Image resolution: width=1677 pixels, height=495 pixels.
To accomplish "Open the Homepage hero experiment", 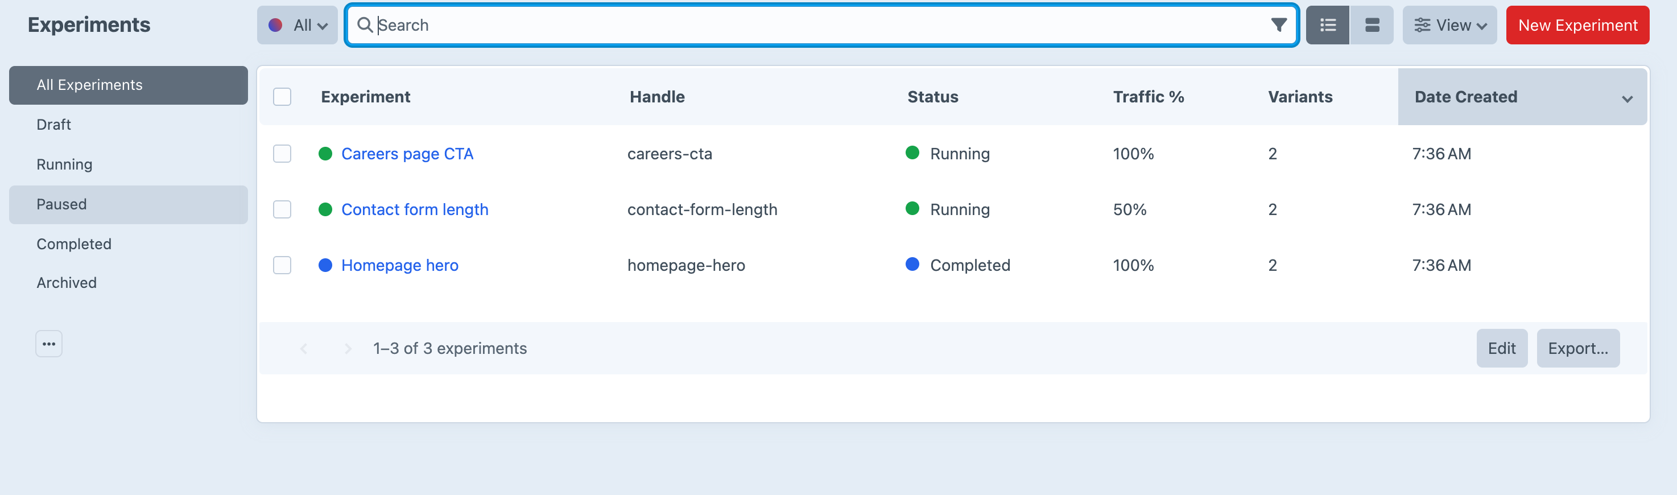I will point(400,265).
